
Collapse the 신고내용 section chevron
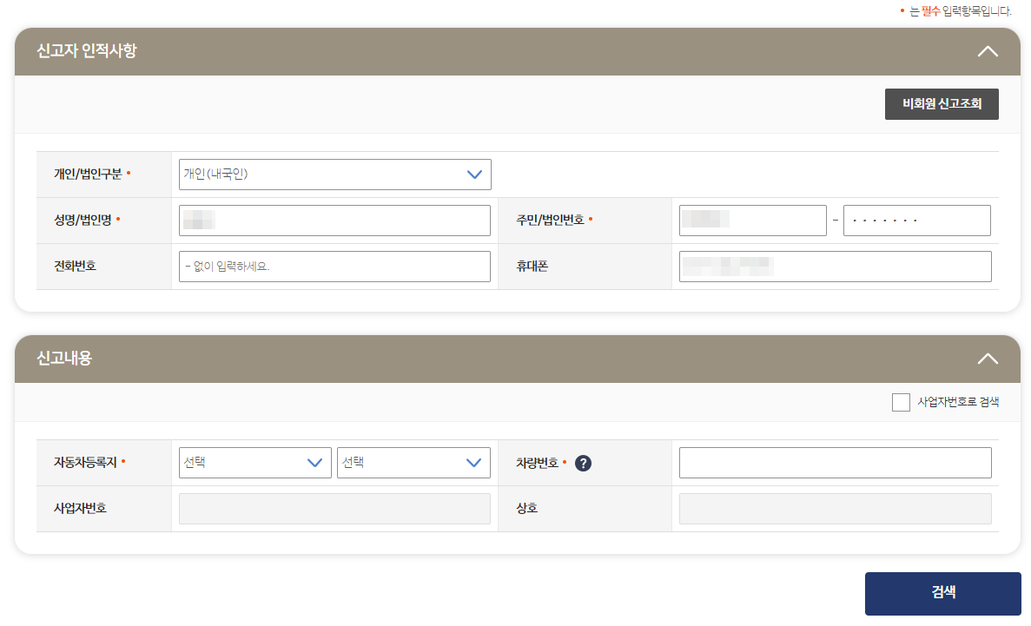tap(988, 359)
